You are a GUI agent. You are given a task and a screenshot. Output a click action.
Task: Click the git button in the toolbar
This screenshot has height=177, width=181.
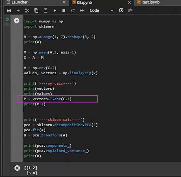(130, 10)
